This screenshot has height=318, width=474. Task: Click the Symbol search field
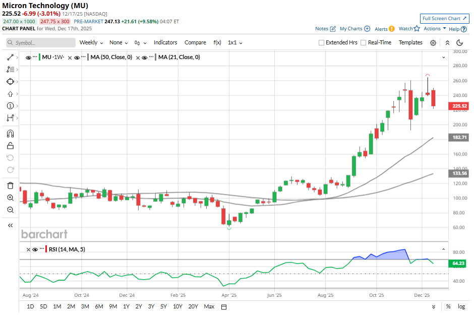pyautogui.click(x=41, y=43)
